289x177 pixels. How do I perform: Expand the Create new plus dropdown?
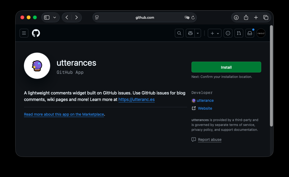pos(215,33)
